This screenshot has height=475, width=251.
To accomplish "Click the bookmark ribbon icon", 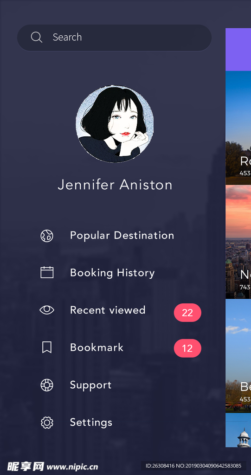I will 47,347.
